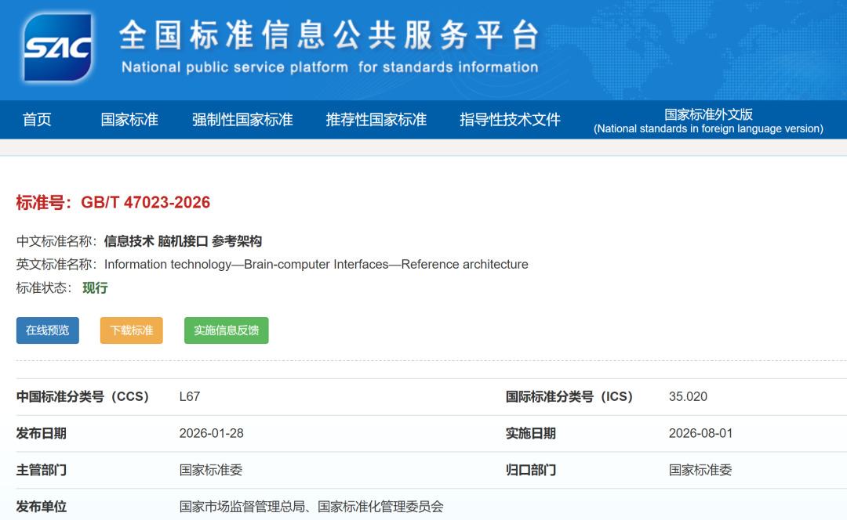
Task: Open 指导性技术文件 navigation item
Action: [x=510, y=119]
